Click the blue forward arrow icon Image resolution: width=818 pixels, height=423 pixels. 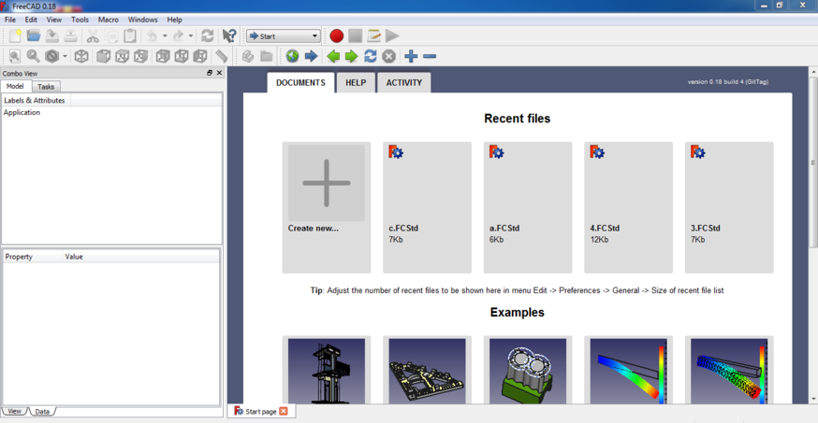pos(311,56)
